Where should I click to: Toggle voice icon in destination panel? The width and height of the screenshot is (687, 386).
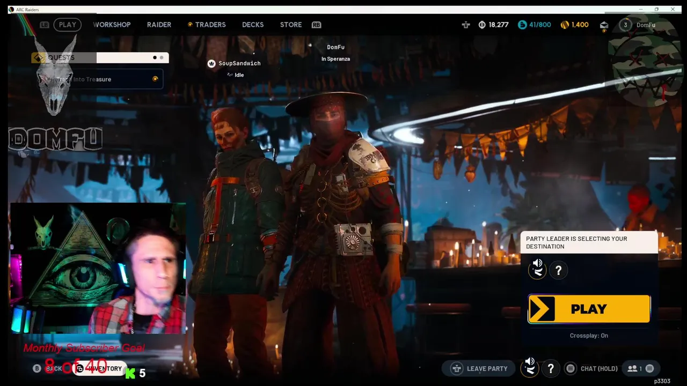click(x=537, y=269)
